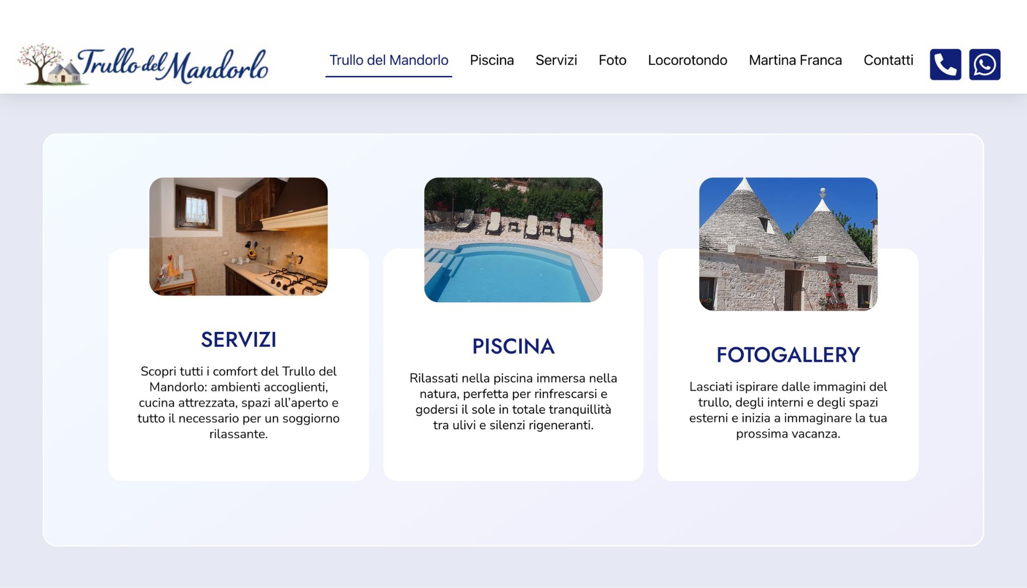Select Foto in the navigation bar
Viewport: 1027px width, 588px height.
(x=612, y=60)
